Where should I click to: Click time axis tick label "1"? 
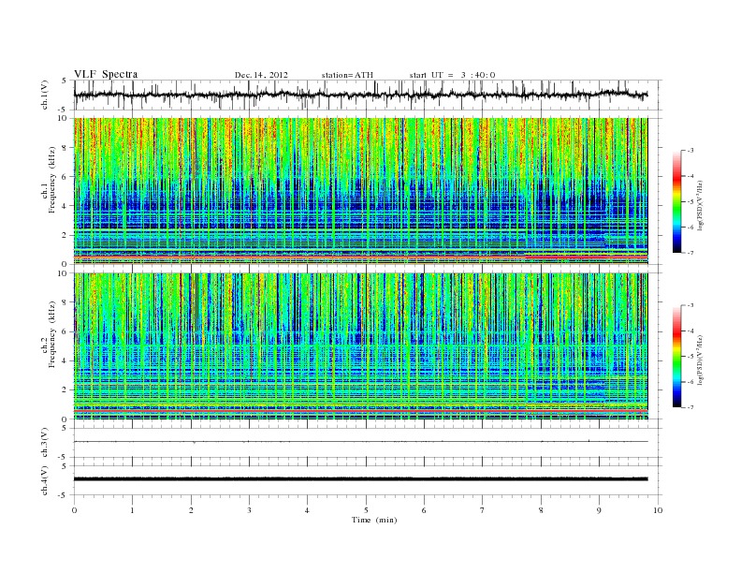[132, 510]
